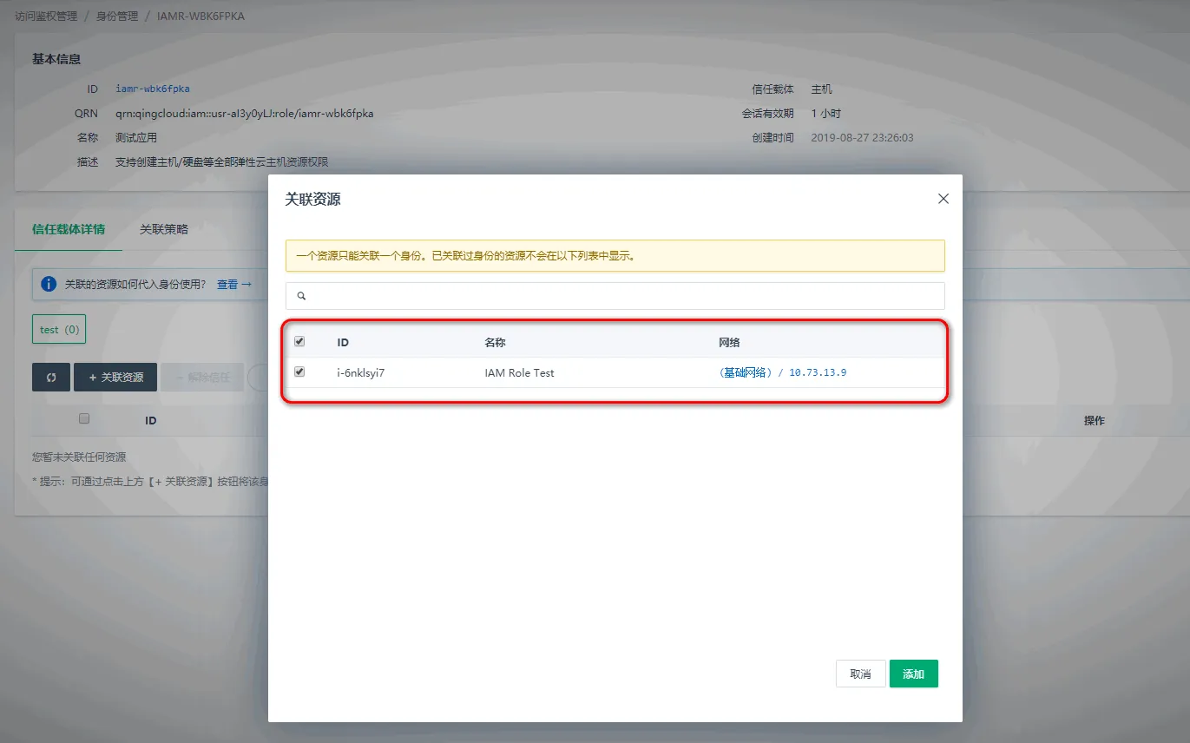Toggle the select-all checkbox in the dialog header
Image resolution: width=1190 pixels, height=743 pixels.
tap(299, 342)
